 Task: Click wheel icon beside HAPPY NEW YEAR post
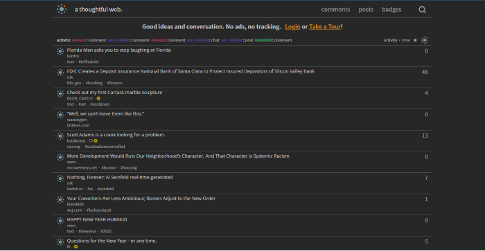tap(60, 221)
